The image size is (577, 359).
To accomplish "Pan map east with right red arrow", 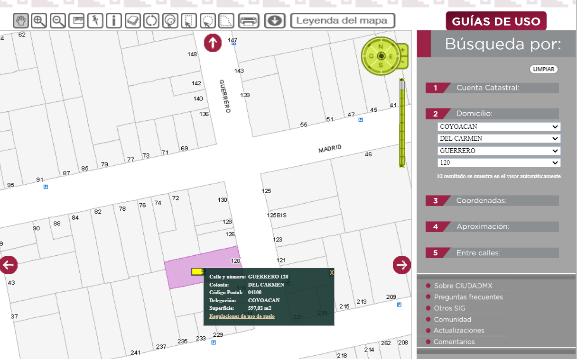I will 401,265.
